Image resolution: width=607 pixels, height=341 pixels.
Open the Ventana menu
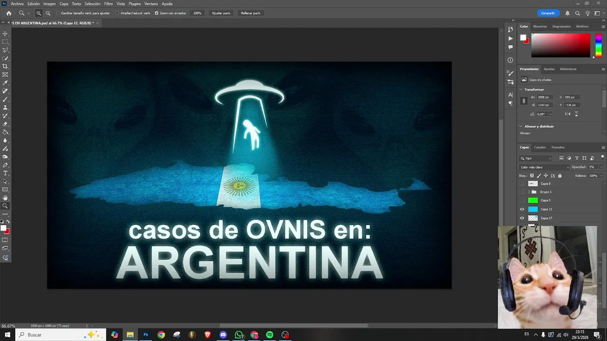coord(151,4)
